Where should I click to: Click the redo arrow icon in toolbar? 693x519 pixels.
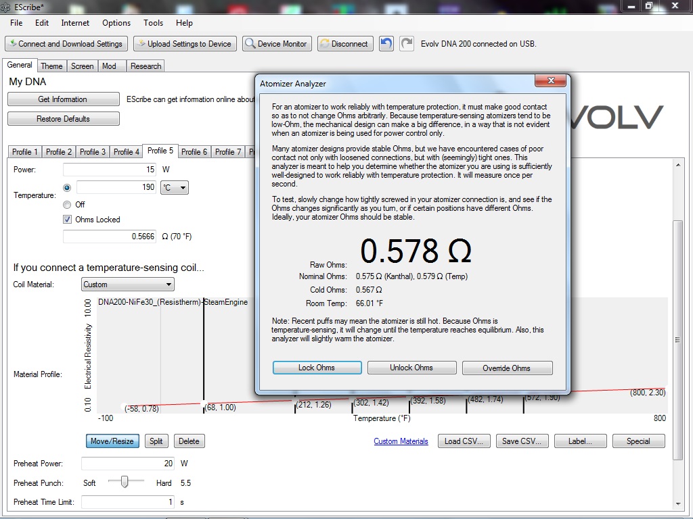pyautogui.click(x=406, y=44)
